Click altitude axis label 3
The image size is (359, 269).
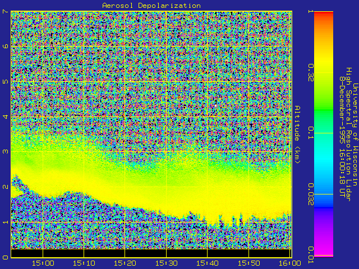coord(5,152)
